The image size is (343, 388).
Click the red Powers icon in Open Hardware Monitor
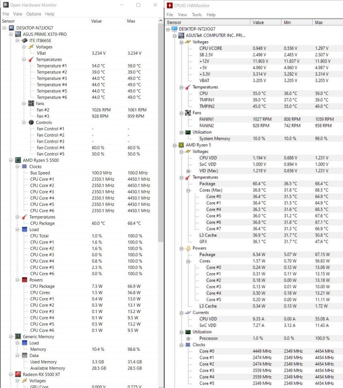coord(24,280)
